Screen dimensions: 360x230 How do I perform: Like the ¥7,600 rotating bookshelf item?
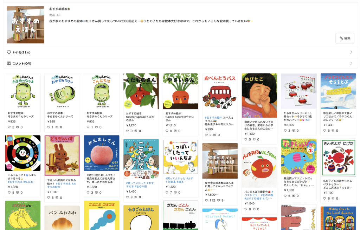click(x=206, y=200)
